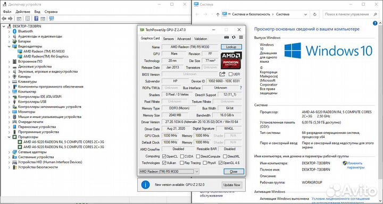Image resolution: width=383 pixels, height=204 pixels.
Task: Toggle the PhysX checkbox
Action: pyautogui.click(x=205, y=163)
